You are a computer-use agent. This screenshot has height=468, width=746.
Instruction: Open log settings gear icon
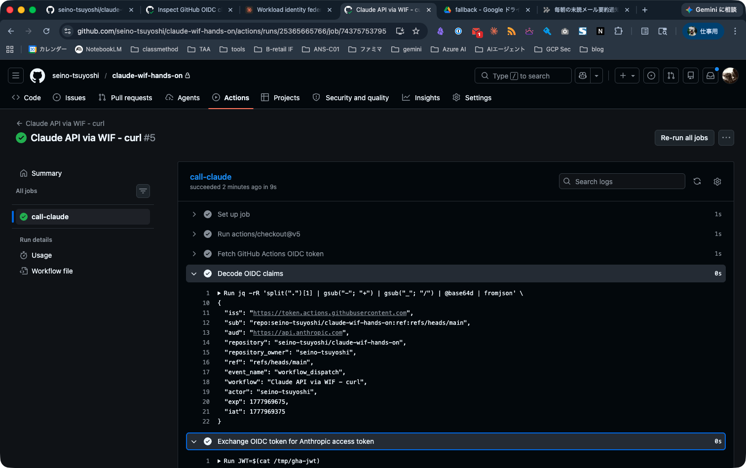[717, 181]
